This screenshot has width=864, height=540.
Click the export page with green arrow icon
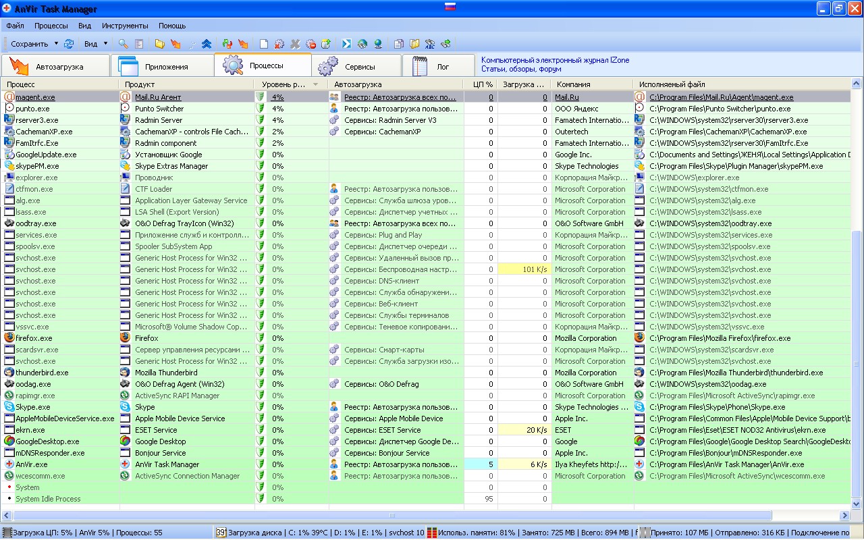pos(326,44)
